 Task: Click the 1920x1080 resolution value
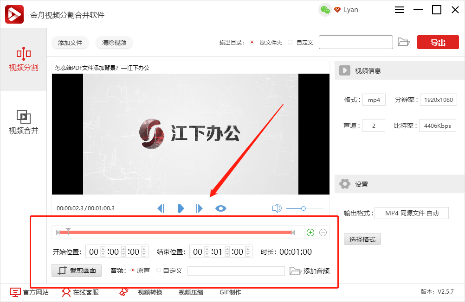click(438, 100)
